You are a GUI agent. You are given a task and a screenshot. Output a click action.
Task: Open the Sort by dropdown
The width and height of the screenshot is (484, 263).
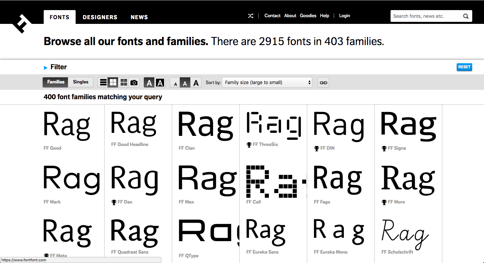(267, 82)
